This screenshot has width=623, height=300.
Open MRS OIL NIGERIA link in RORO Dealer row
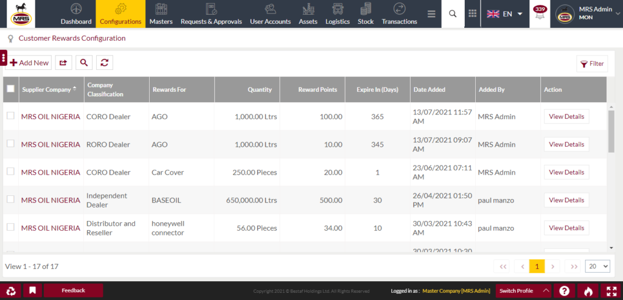pyautogui.click(x=50, y=145)
